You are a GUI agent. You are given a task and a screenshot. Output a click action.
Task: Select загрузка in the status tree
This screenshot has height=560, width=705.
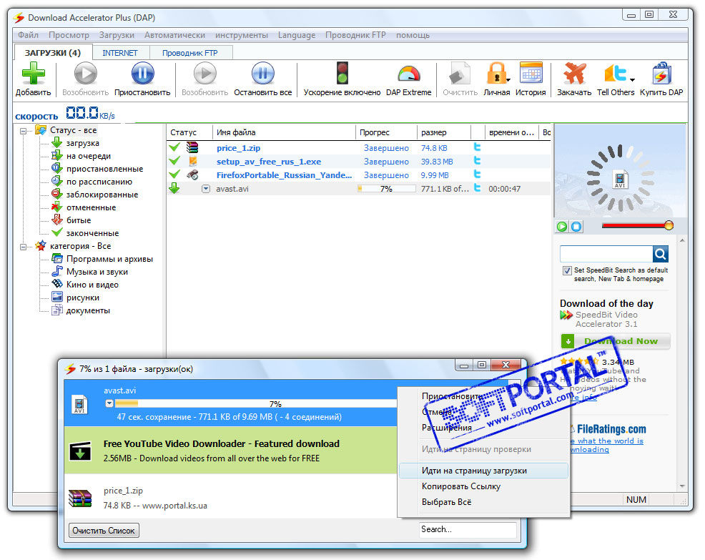pos(83,143)
